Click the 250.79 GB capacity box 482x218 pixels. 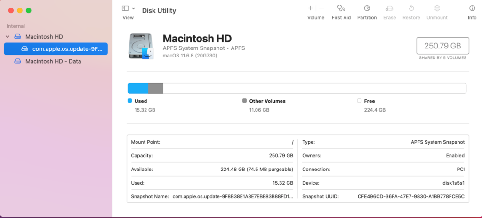pyautogui.click(x=442, y=46)
